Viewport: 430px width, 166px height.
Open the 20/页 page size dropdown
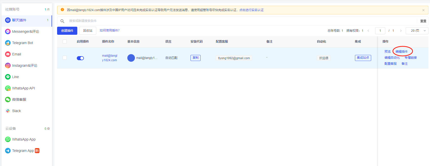coord(417,31)
